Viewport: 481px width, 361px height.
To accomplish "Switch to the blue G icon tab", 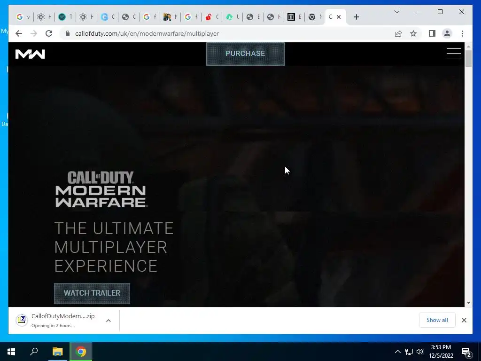I will pos(108,17).
